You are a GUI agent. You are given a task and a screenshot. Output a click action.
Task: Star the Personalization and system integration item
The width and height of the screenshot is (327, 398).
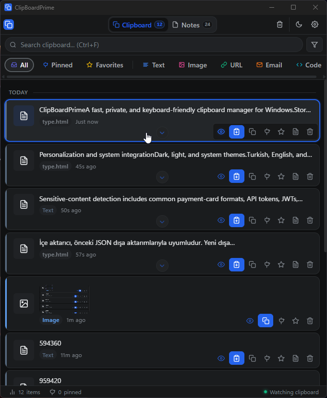point(281,176)
